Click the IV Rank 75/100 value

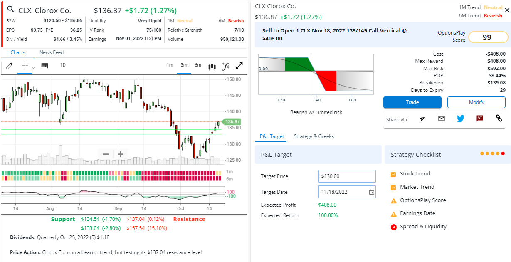click(x=154, y=30)
